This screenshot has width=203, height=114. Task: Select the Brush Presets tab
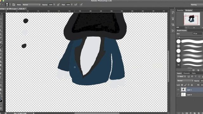tap(182, 30)
